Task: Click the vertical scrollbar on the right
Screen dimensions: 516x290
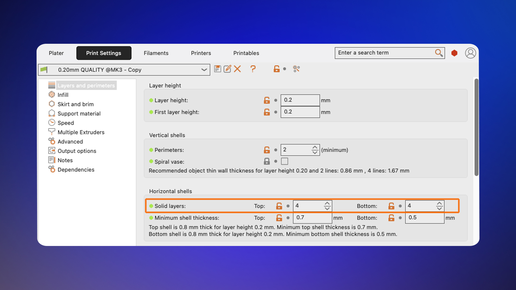Action: (476, 127)
